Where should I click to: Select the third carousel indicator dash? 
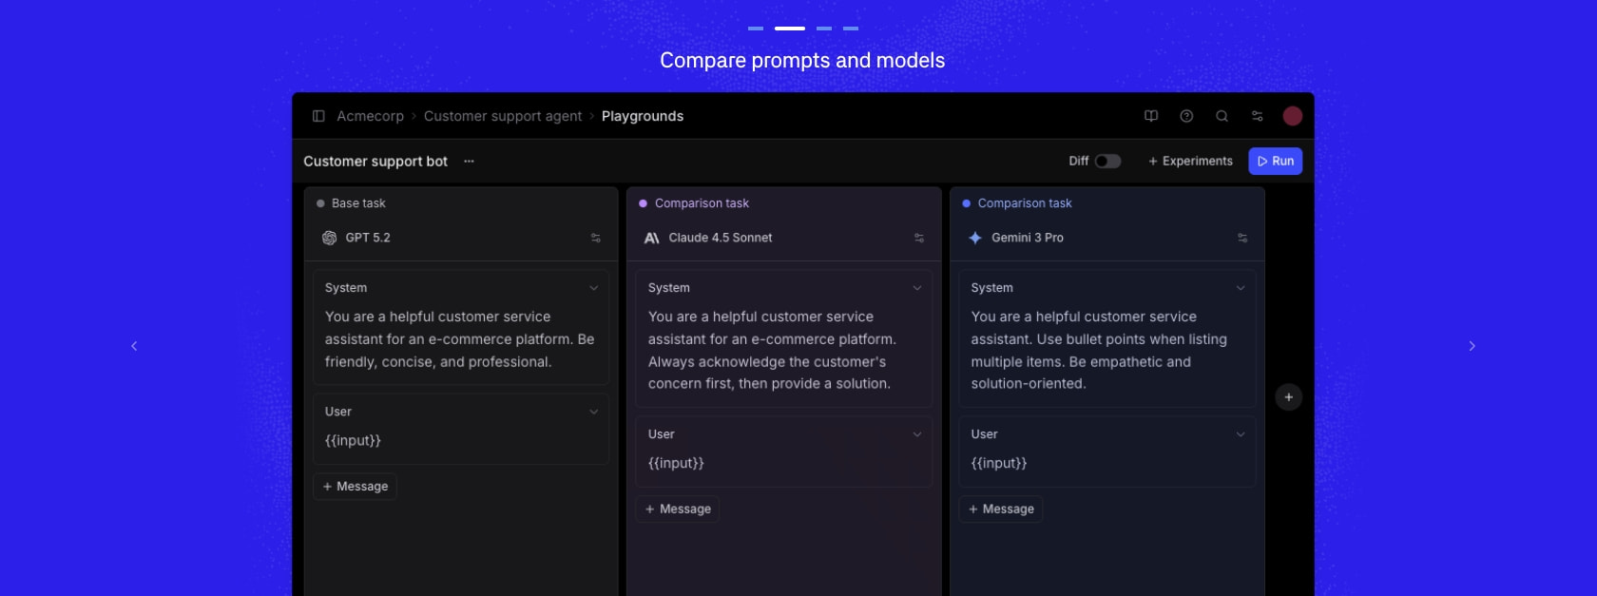pos(824,29)
